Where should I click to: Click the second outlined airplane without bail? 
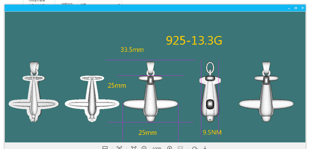pos(92,98)
